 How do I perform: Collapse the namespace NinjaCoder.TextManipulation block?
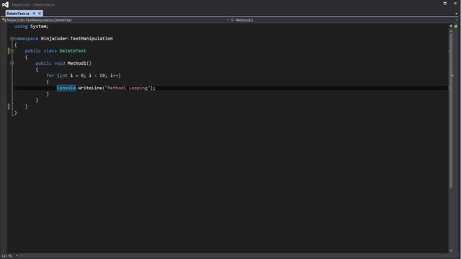coord(12,38)
